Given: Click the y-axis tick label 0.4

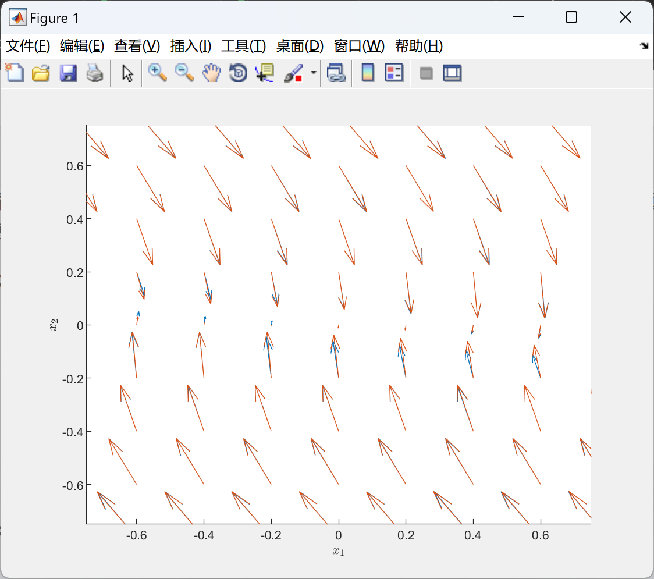Looking at the screenshot, I should [74, 219].
